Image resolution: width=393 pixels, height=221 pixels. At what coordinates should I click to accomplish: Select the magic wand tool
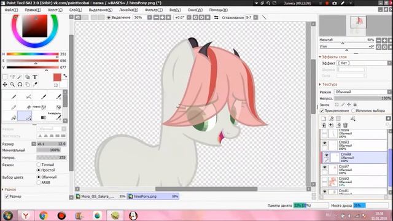[x=20, y=77]
